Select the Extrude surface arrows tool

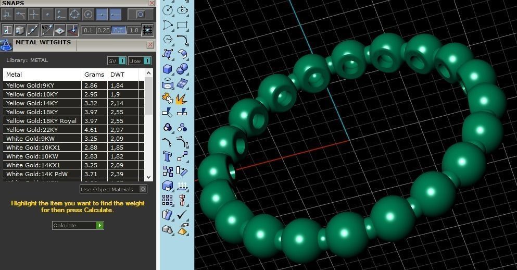coord(182,186)
